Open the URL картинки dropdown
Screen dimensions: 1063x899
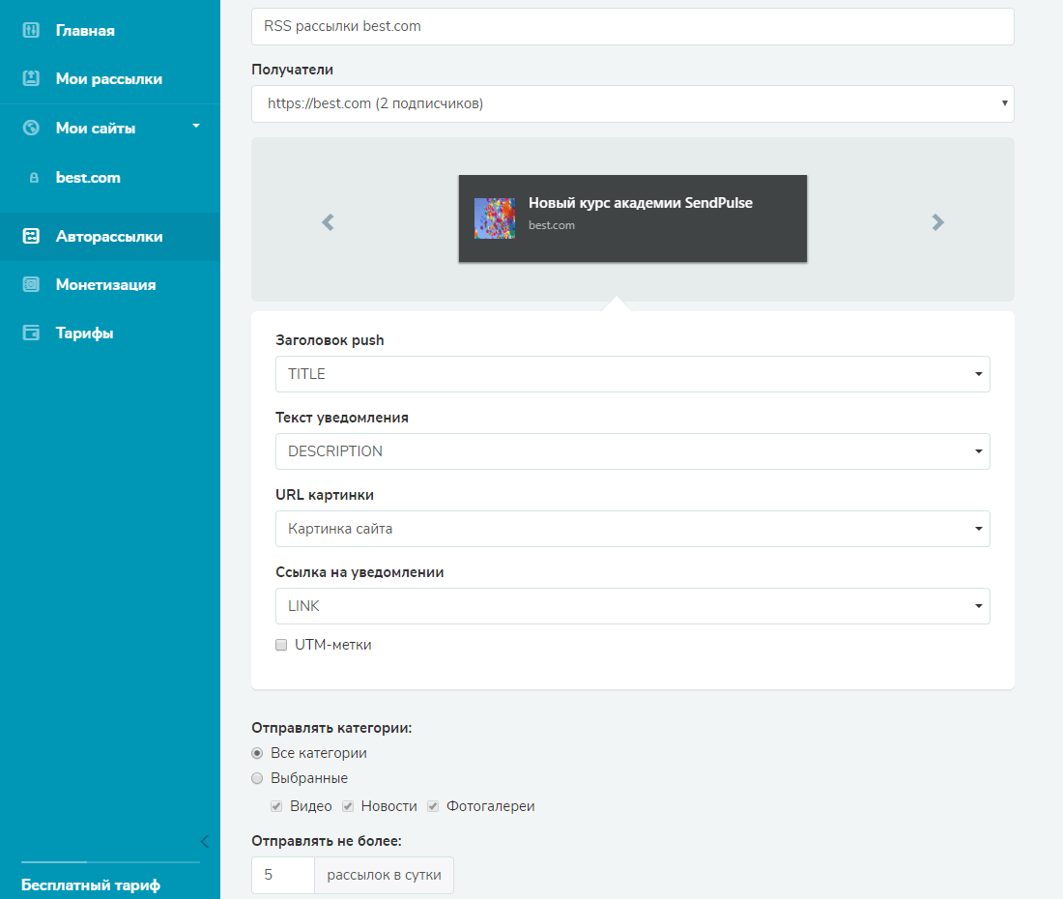pos(632,529)
